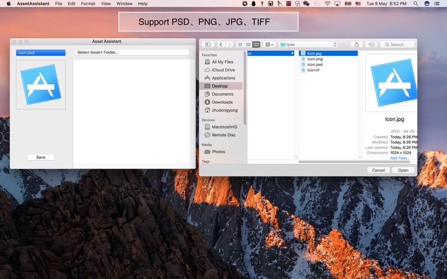Click the Share icon in dialog toolbar
447x279 pixels.
[356, 45]
